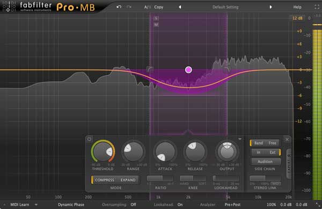Click the redo arrow icon
322x209 pixels.
click(129, 7)
